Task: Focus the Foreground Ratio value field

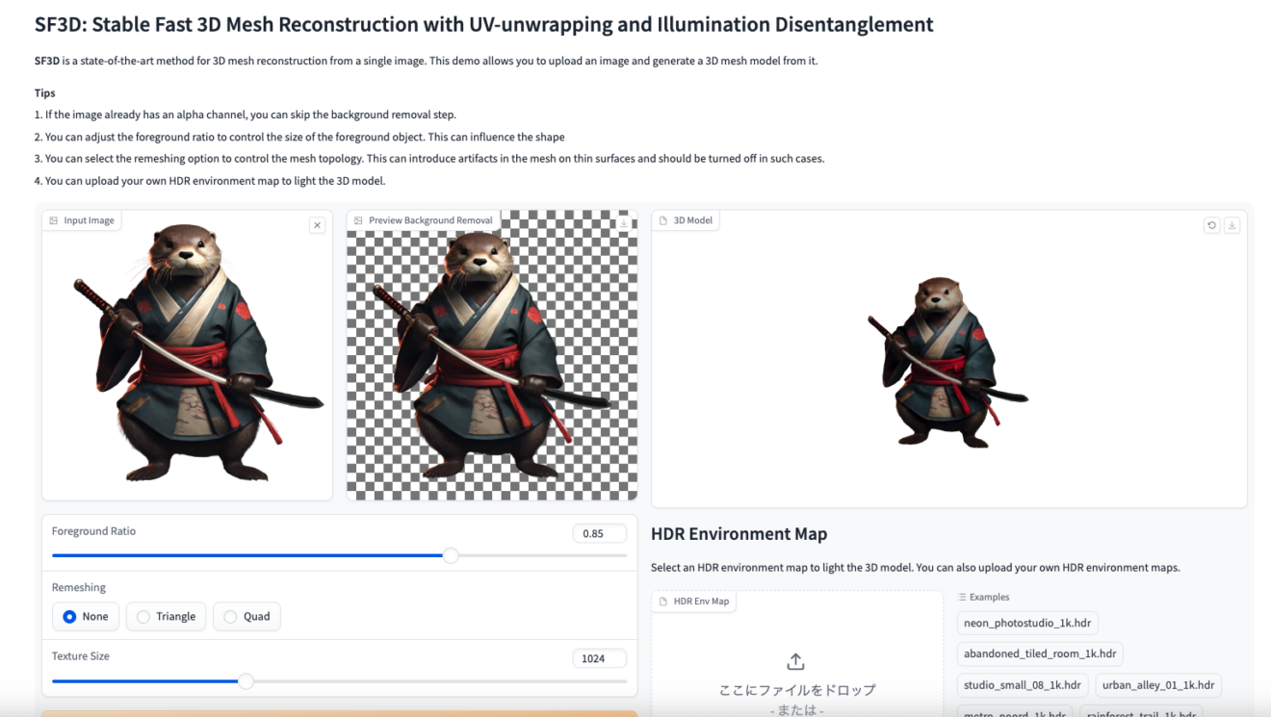Action: coord(598,533)
